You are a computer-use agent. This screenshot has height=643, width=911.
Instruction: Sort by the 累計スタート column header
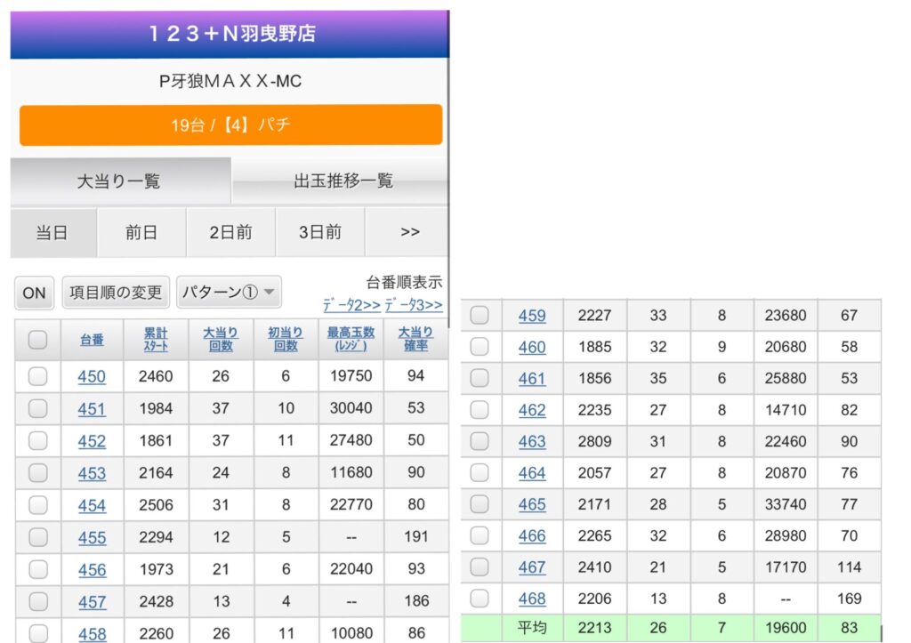coord(156,339)
